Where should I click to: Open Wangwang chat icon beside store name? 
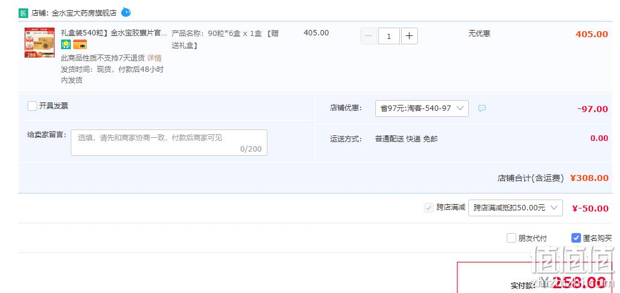[x=126, y=12]
